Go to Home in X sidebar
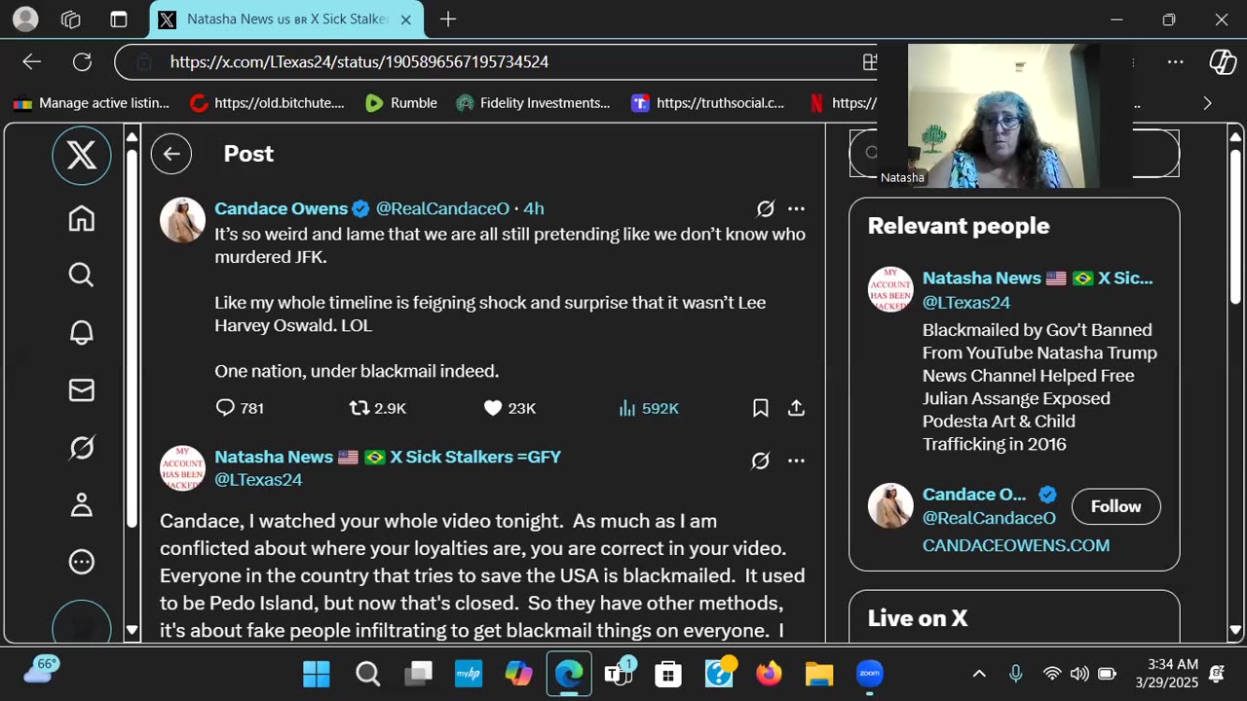Viewport: 1247px width, 701px height. [82, 218]
